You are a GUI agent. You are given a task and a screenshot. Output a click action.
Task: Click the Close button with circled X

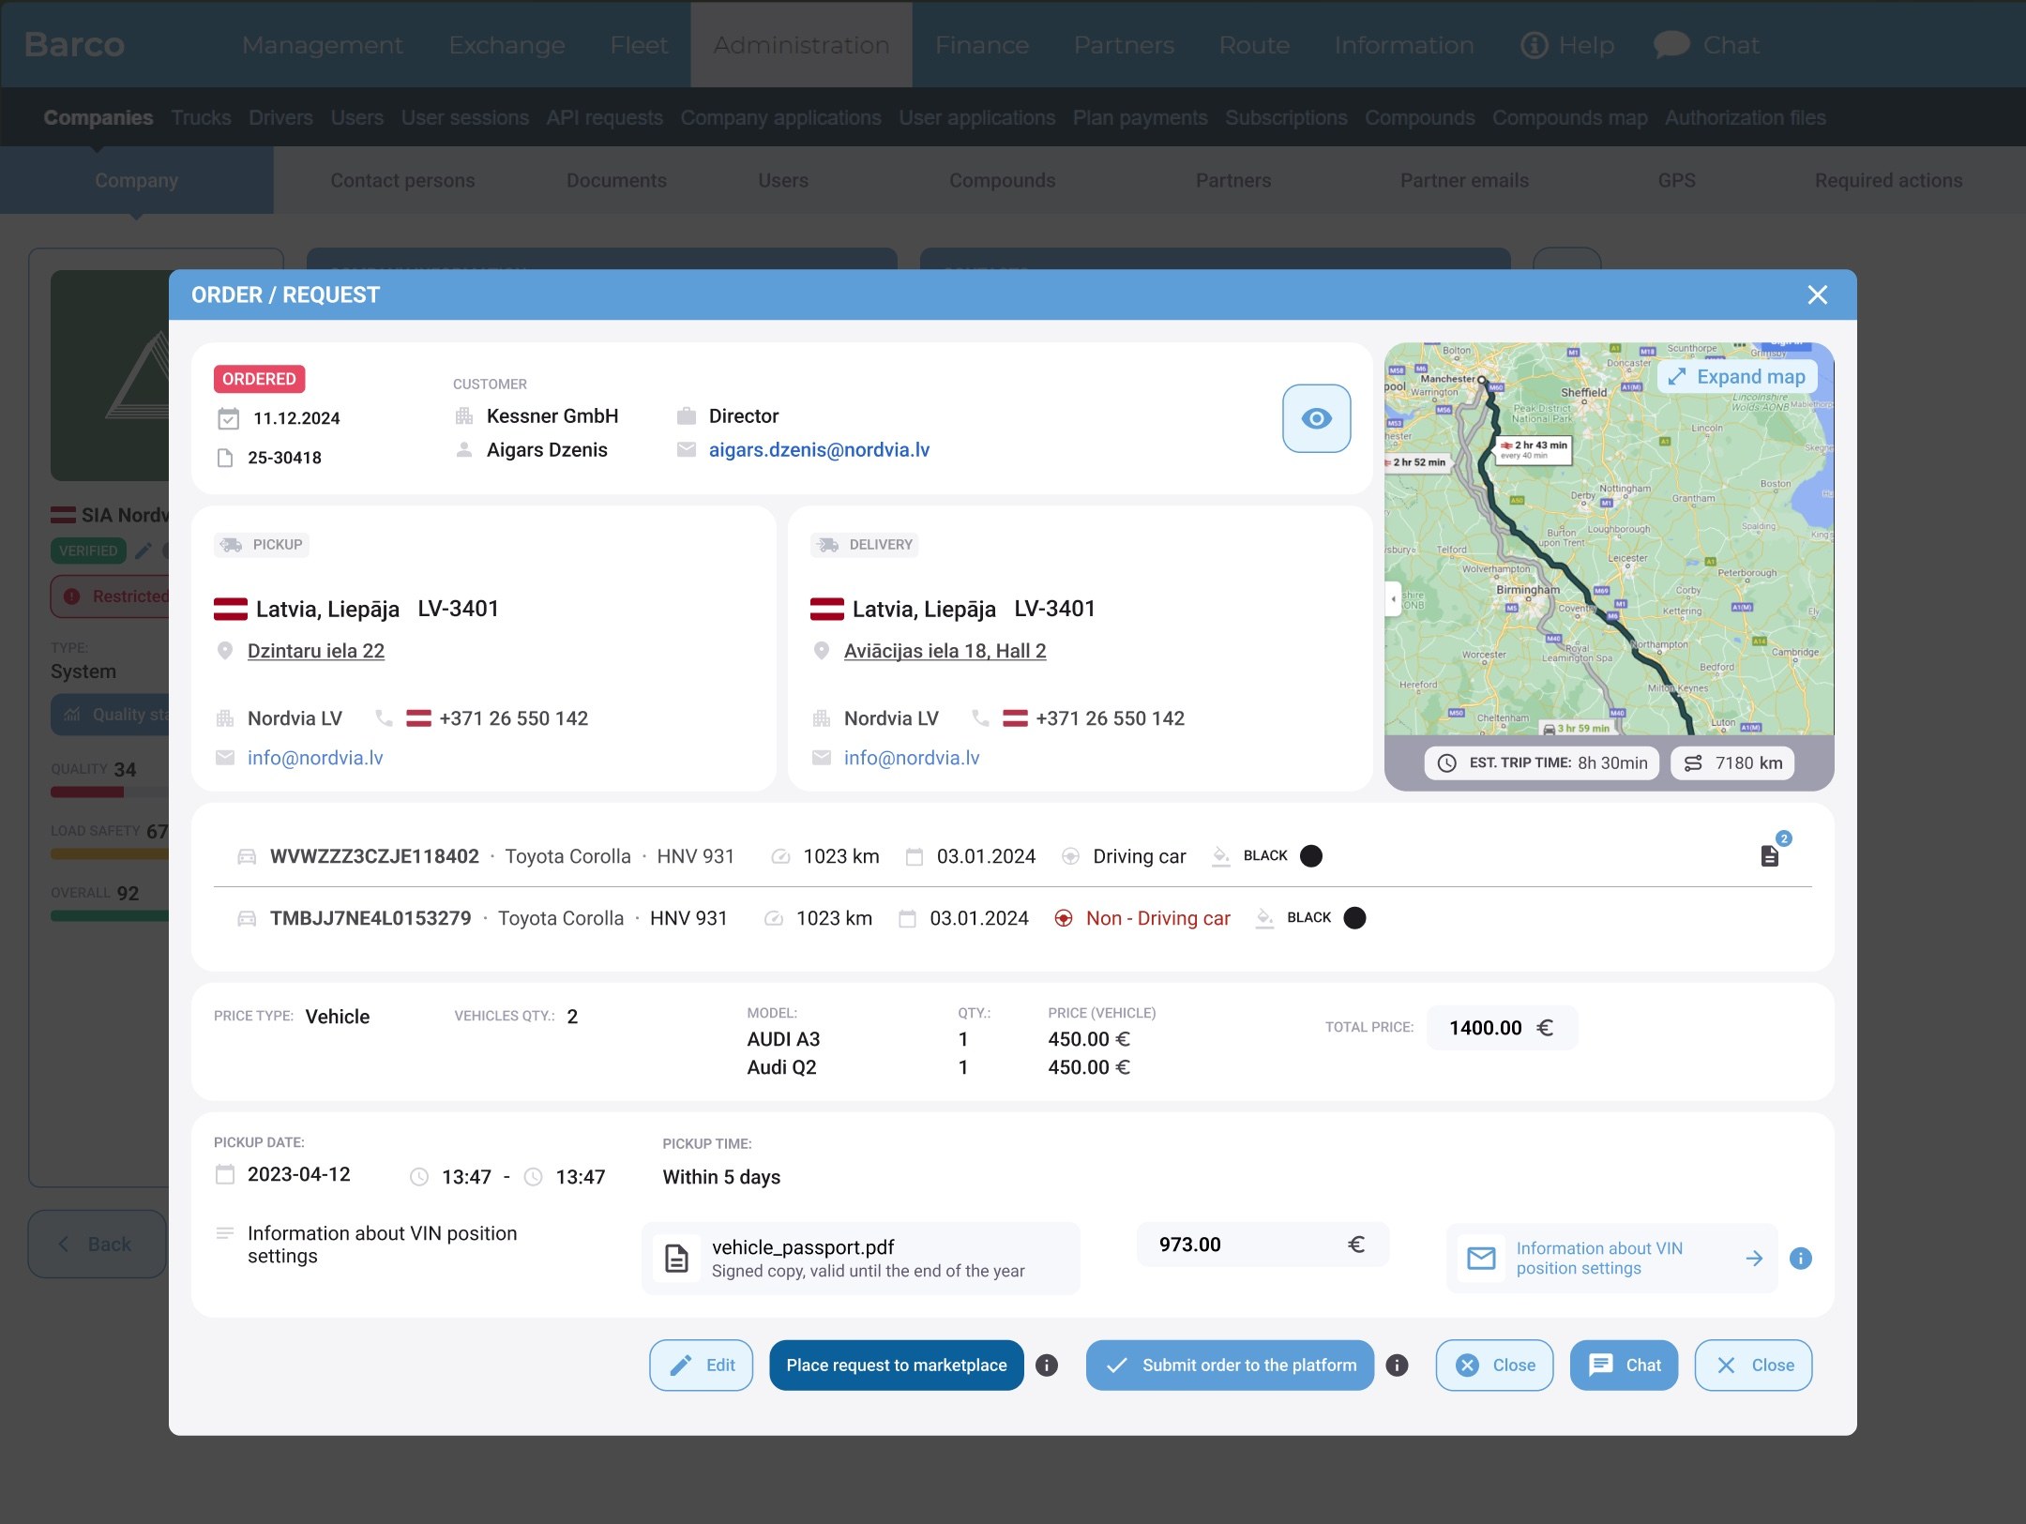pos(1494,1366)
